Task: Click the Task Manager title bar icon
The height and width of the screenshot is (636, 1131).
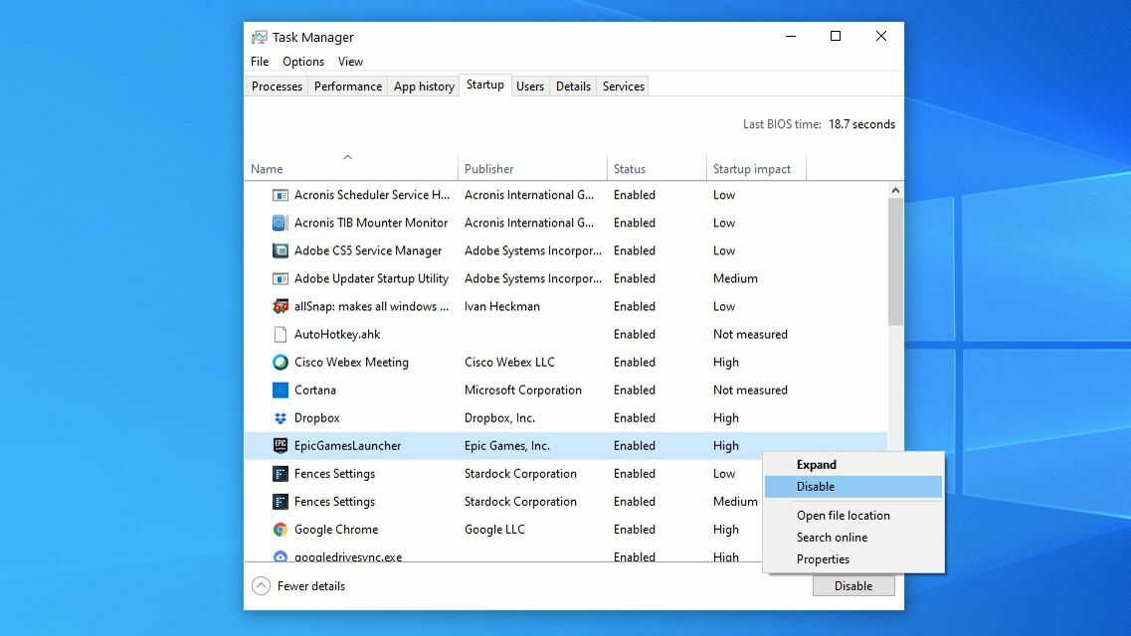Action: pos(259,37)
